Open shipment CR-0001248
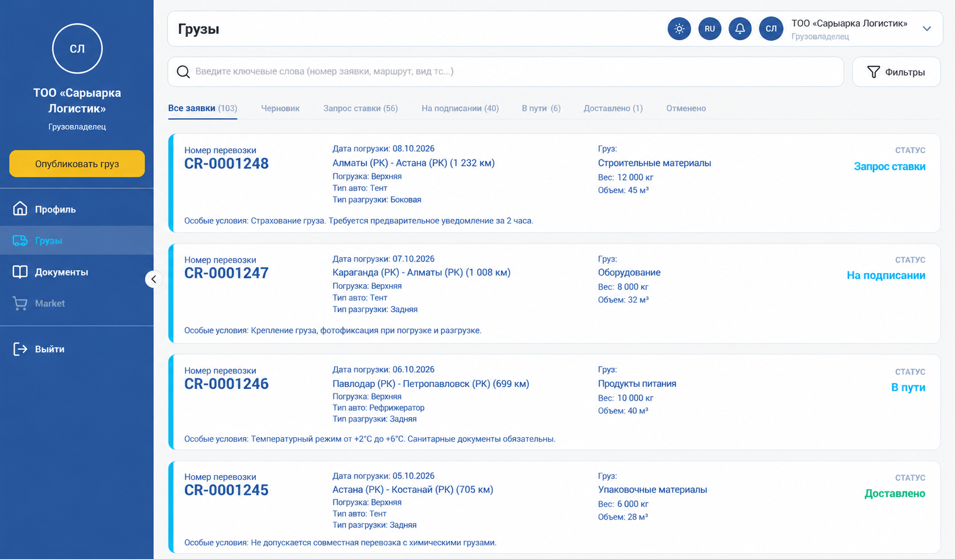955x559 pixels. [x=227, y=164]
